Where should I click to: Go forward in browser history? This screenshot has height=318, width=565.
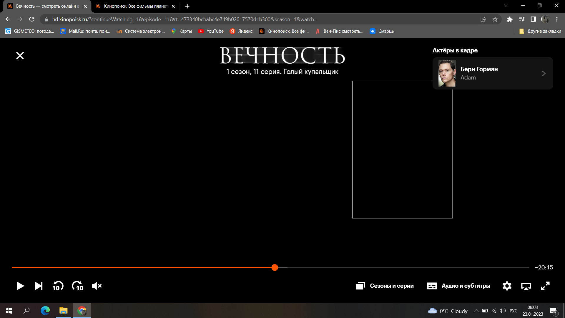click(20, 19)
